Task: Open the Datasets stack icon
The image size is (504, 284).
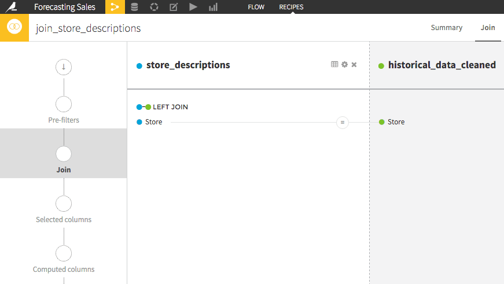Action: (134, 7)
